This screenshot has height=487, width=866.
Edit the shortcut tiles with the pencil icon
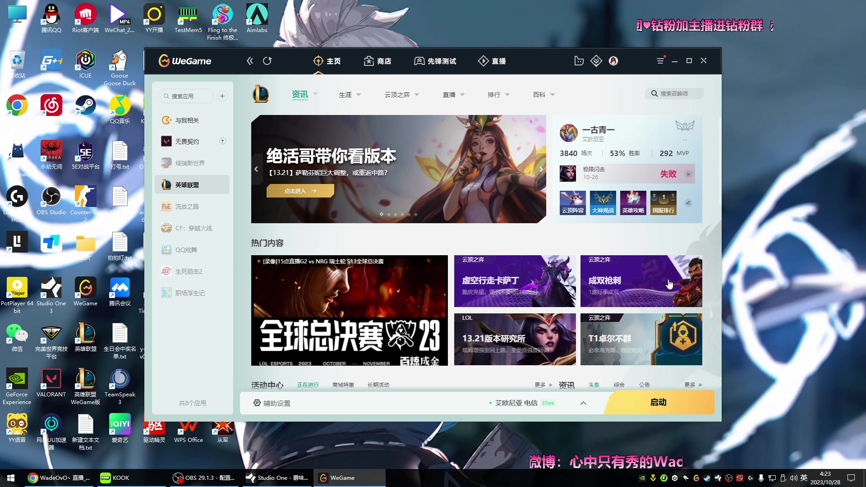(688, 203)
